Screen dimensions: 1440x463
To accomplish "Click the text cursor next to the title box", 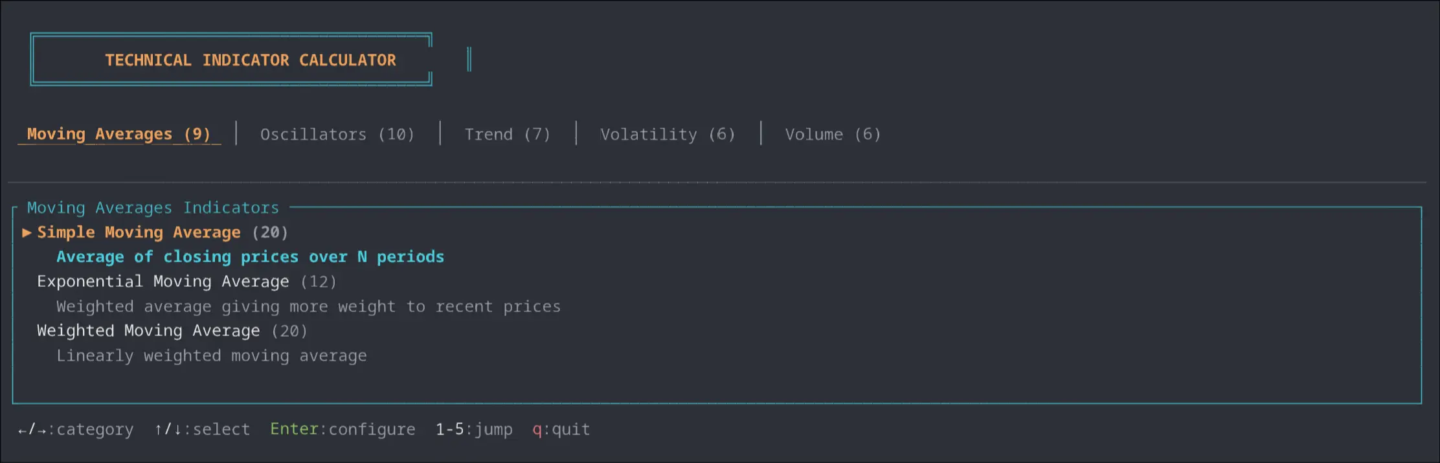I will [x=469, y=59].
